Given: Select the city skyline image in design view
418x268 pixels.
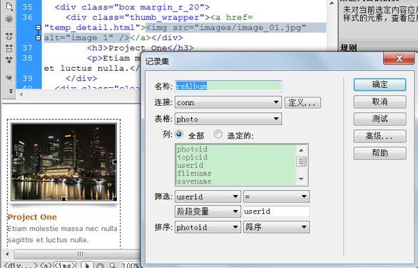Looking at the screenshot, I should (63, 162).
